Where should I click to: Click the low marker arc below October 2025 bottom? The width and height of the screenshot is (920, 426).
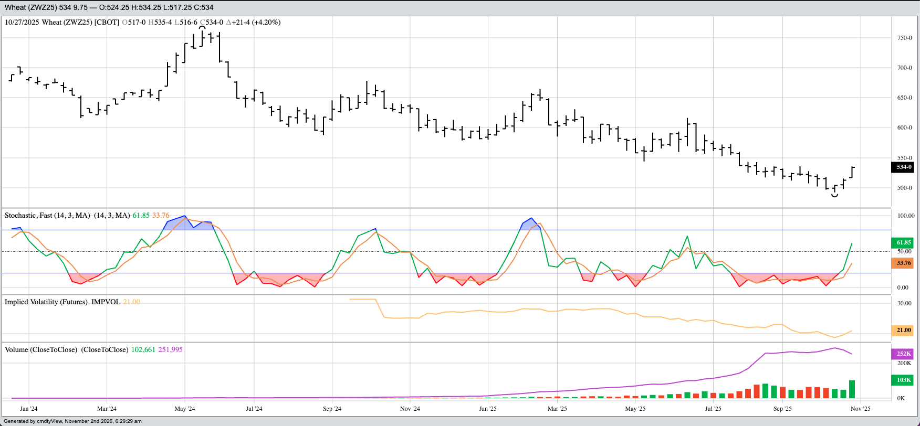(x=834, y=196)
